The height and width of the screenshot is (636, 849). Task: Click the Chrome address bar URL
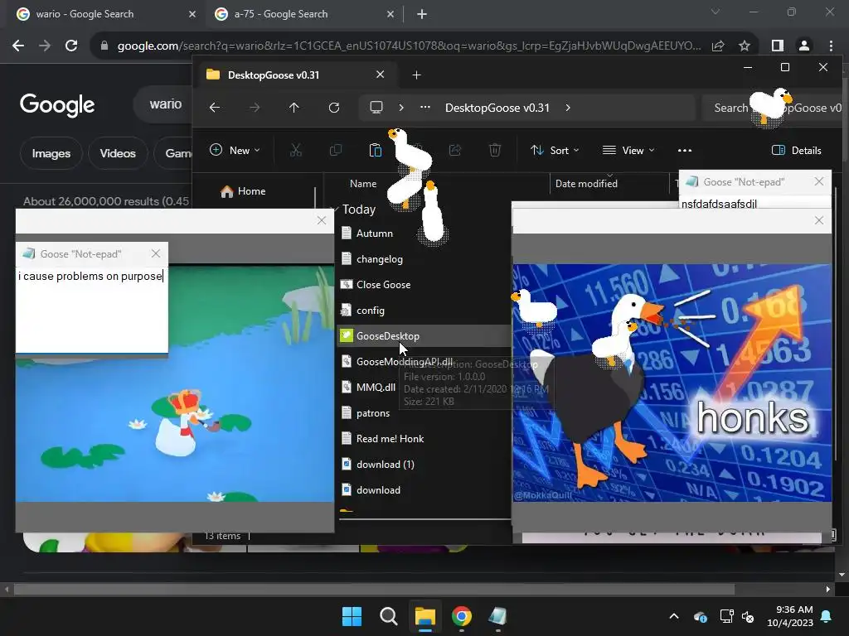point(409,46)
